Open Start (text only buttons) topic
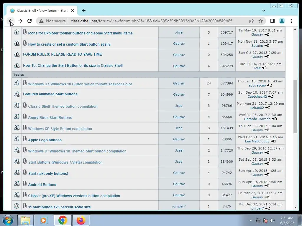This screenshot has width=302, height=226. click(48, 173)
